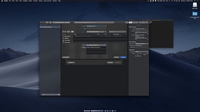Image resolution: width=200 pixels, height=112 pixels.
Task: Click the navigator filter field at bottom
Action: (51, 95)
